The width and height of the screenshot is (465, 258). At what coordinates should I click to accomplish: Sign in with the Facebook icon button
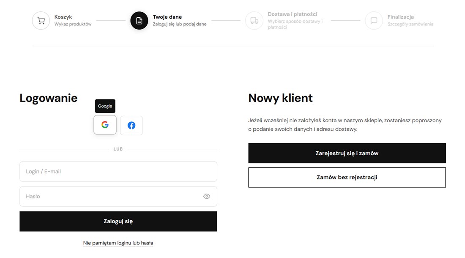(131, 125)
